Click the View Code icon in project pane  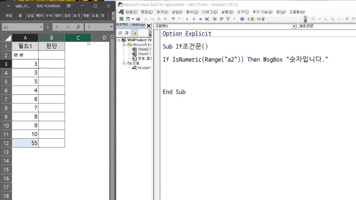[120, 33]
